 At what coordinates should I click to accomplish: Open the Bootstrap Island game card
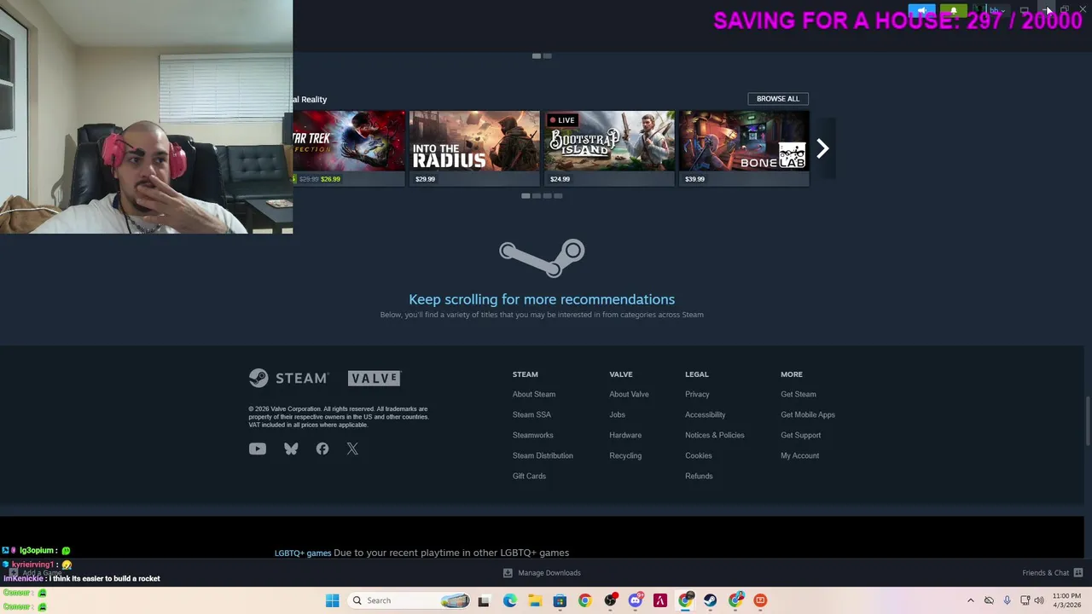(x=609, y=148)
